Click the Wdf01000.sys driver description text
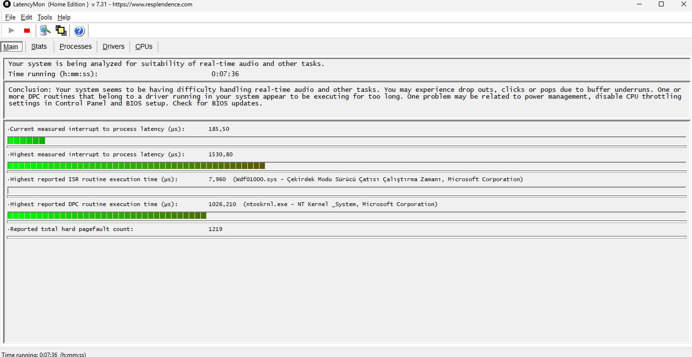Screen dimensions: 692x357 tap(378, 179)
